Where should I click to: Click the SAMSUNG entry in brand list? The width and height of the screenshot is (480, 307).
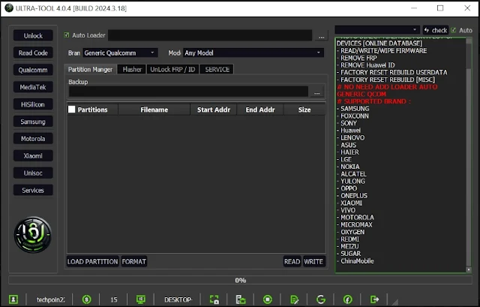355,108
